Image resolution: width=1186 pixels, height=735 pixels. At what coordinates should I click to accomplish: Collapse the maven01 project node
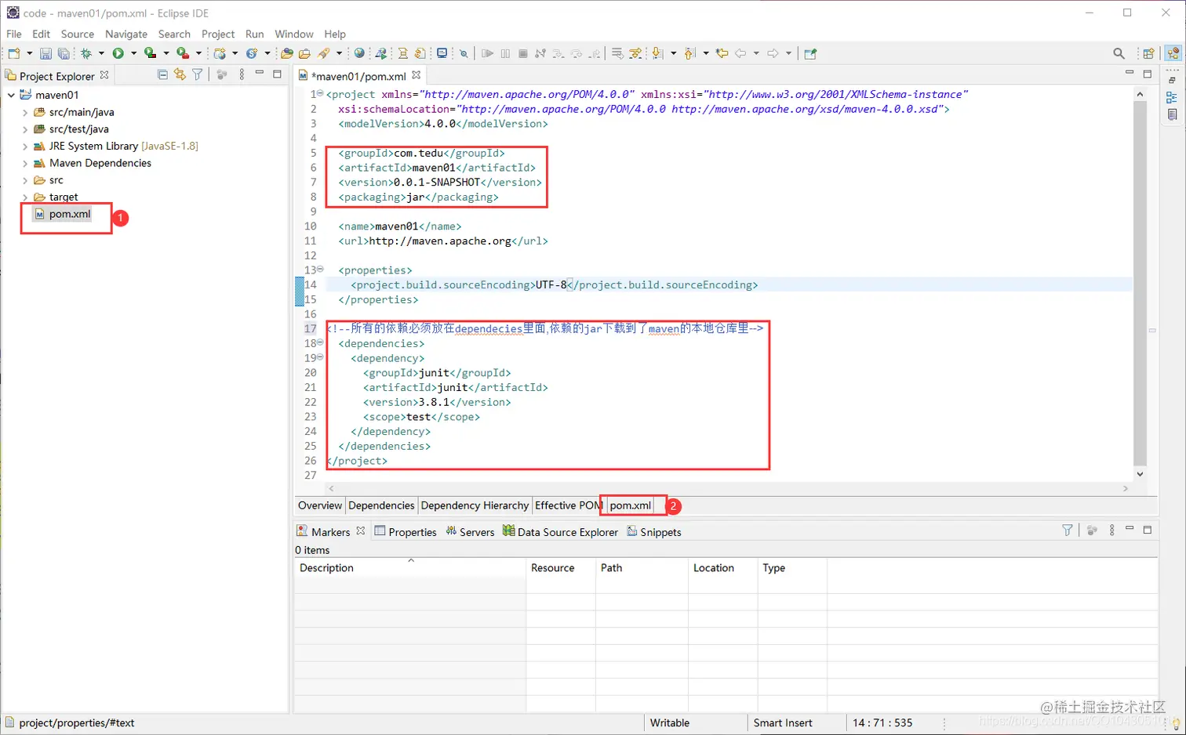(11, 95)
